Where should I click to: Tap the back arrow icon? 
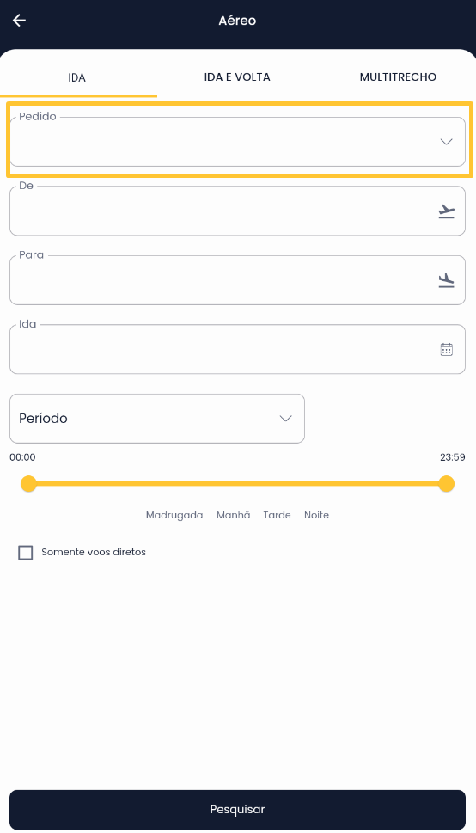pos(19,21)
